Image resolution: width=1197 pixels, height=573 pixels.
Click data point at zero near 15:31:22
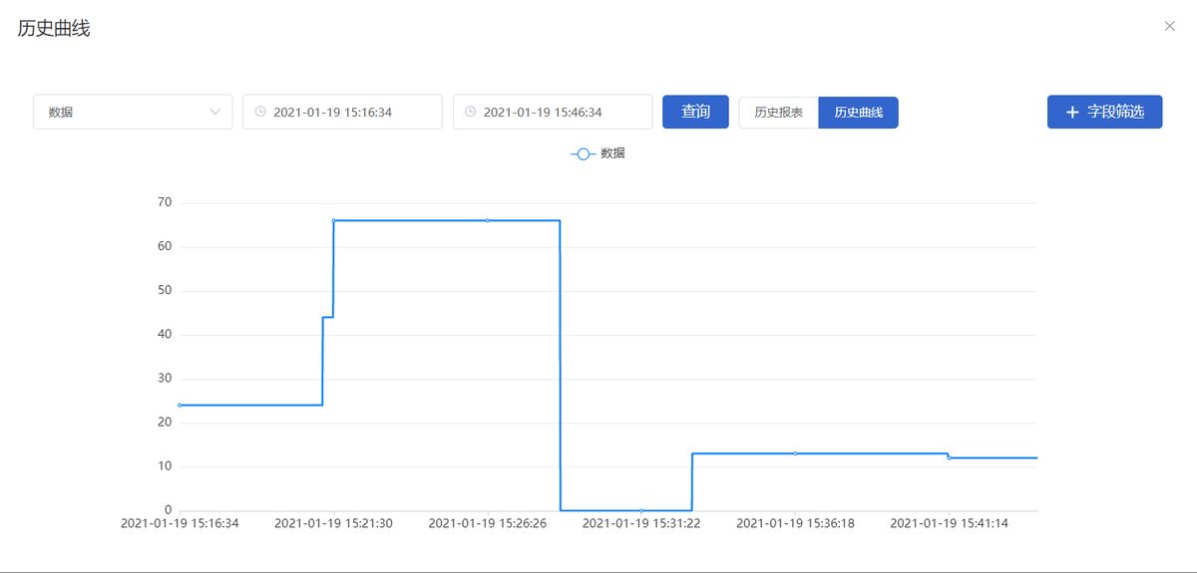(641, 510)
